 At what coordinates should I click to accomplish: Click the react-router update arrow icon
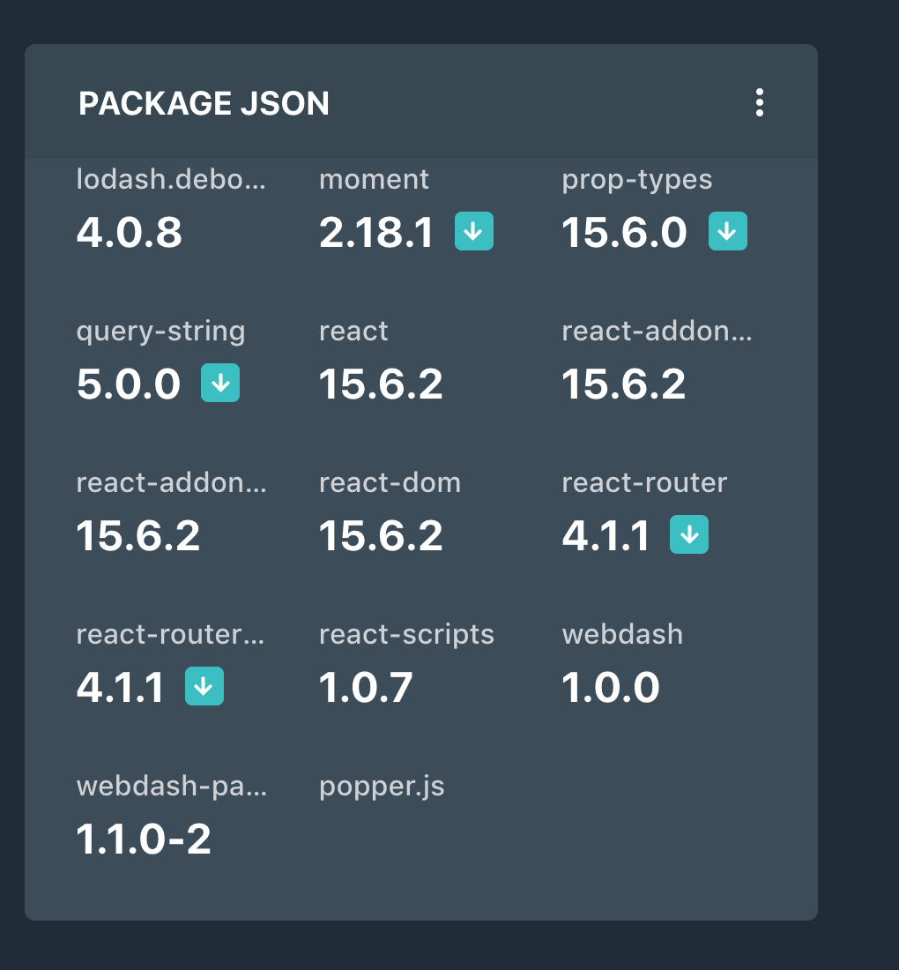tap(690, 534)
